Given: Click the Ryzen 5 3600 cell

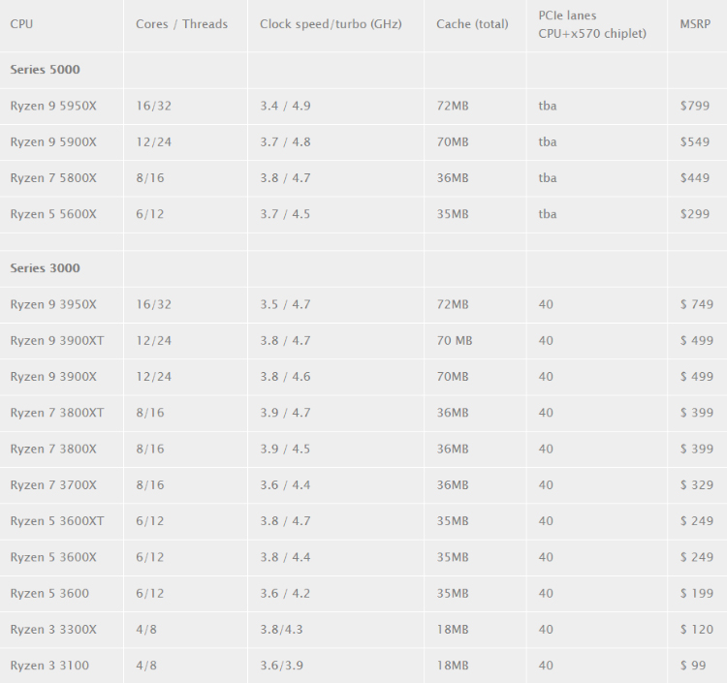Looking at the screenshot, I should coord(49,594).
